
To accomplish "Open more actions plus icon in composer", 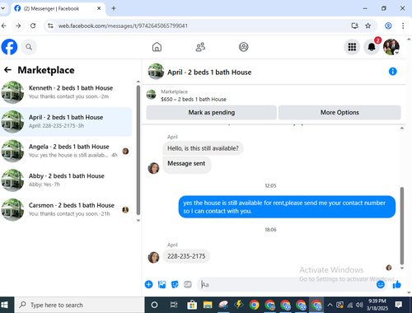I will [x=148, y=284].
